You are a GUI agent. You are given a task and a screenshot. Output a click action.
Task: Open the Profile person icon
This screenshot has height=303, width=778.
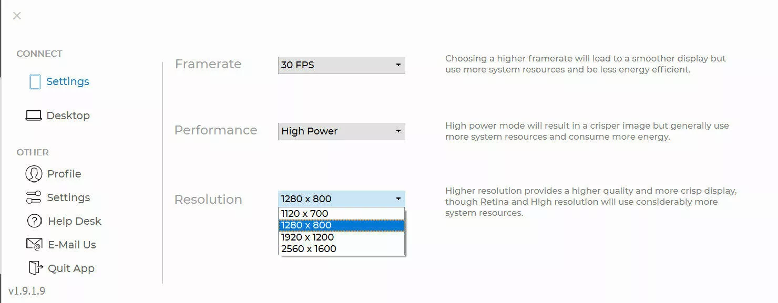click(x=34, y=174)
